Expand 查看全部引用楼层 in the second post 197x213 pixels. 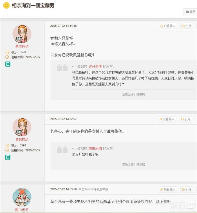(x=133, y=164)
